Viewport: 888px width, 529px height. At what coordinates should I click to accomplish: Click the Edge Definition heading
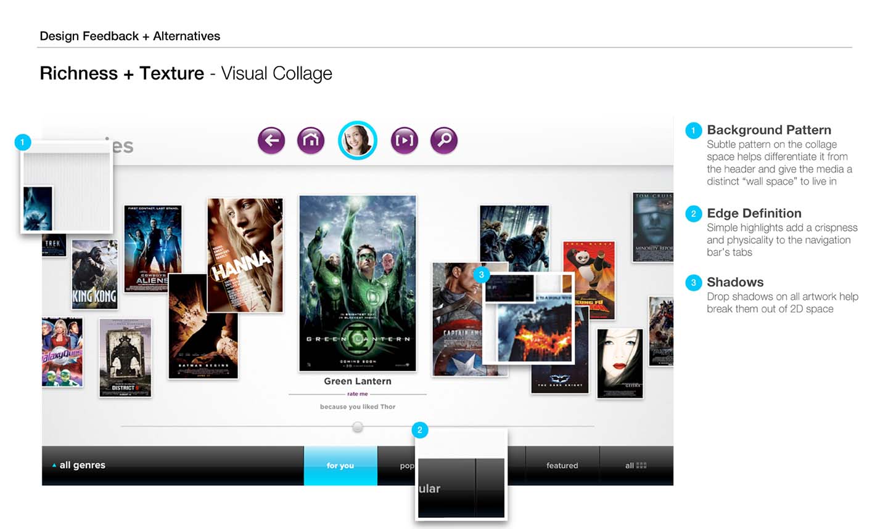754,213
